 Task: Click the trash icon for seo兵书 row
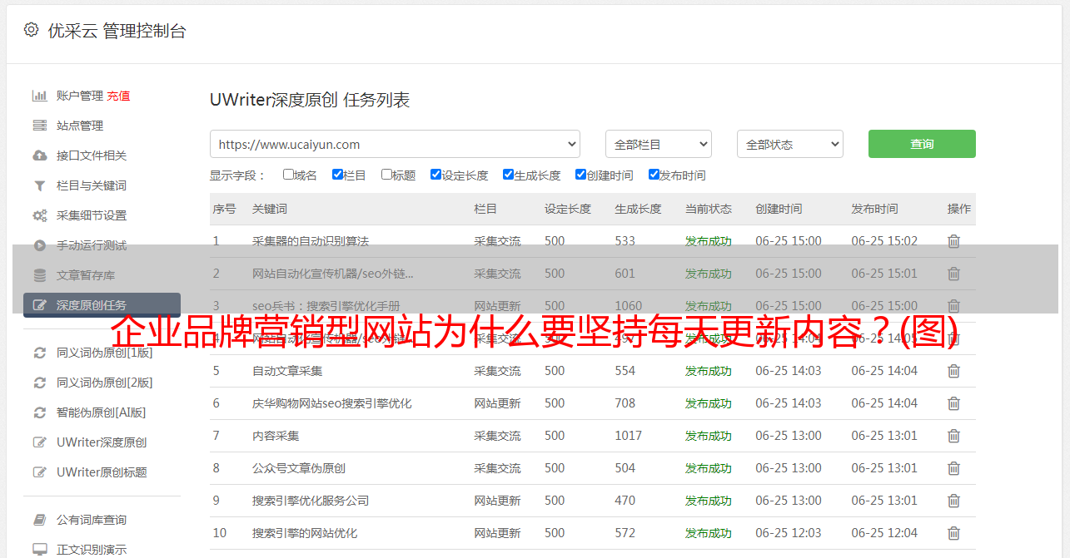tap(953, 306)
